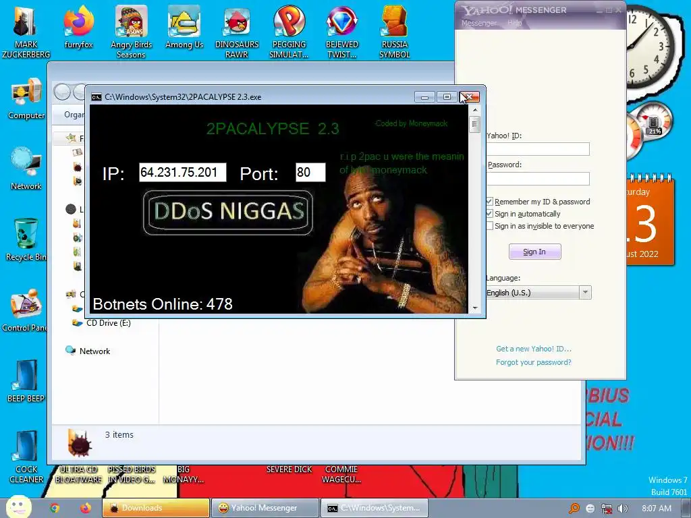Select the Network desktop icon
Image resolution: width=691 pixels, height=518 pixels.
coord(26,168)
